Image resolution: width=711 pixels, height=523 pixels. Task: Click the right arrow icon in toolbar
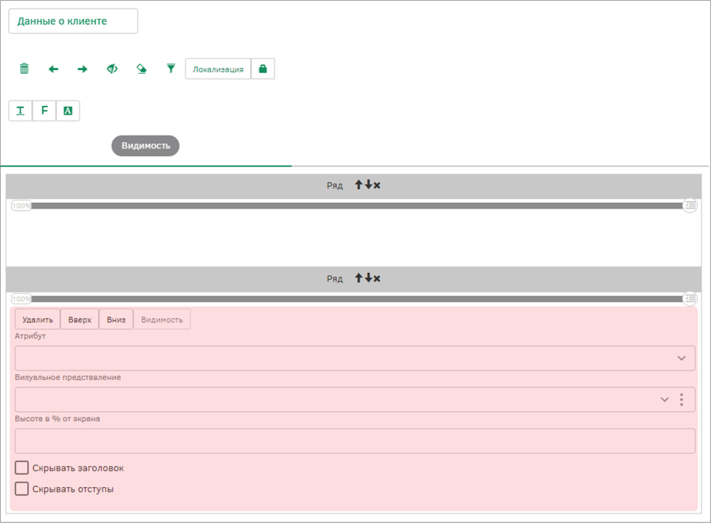[x=82, y=69]
